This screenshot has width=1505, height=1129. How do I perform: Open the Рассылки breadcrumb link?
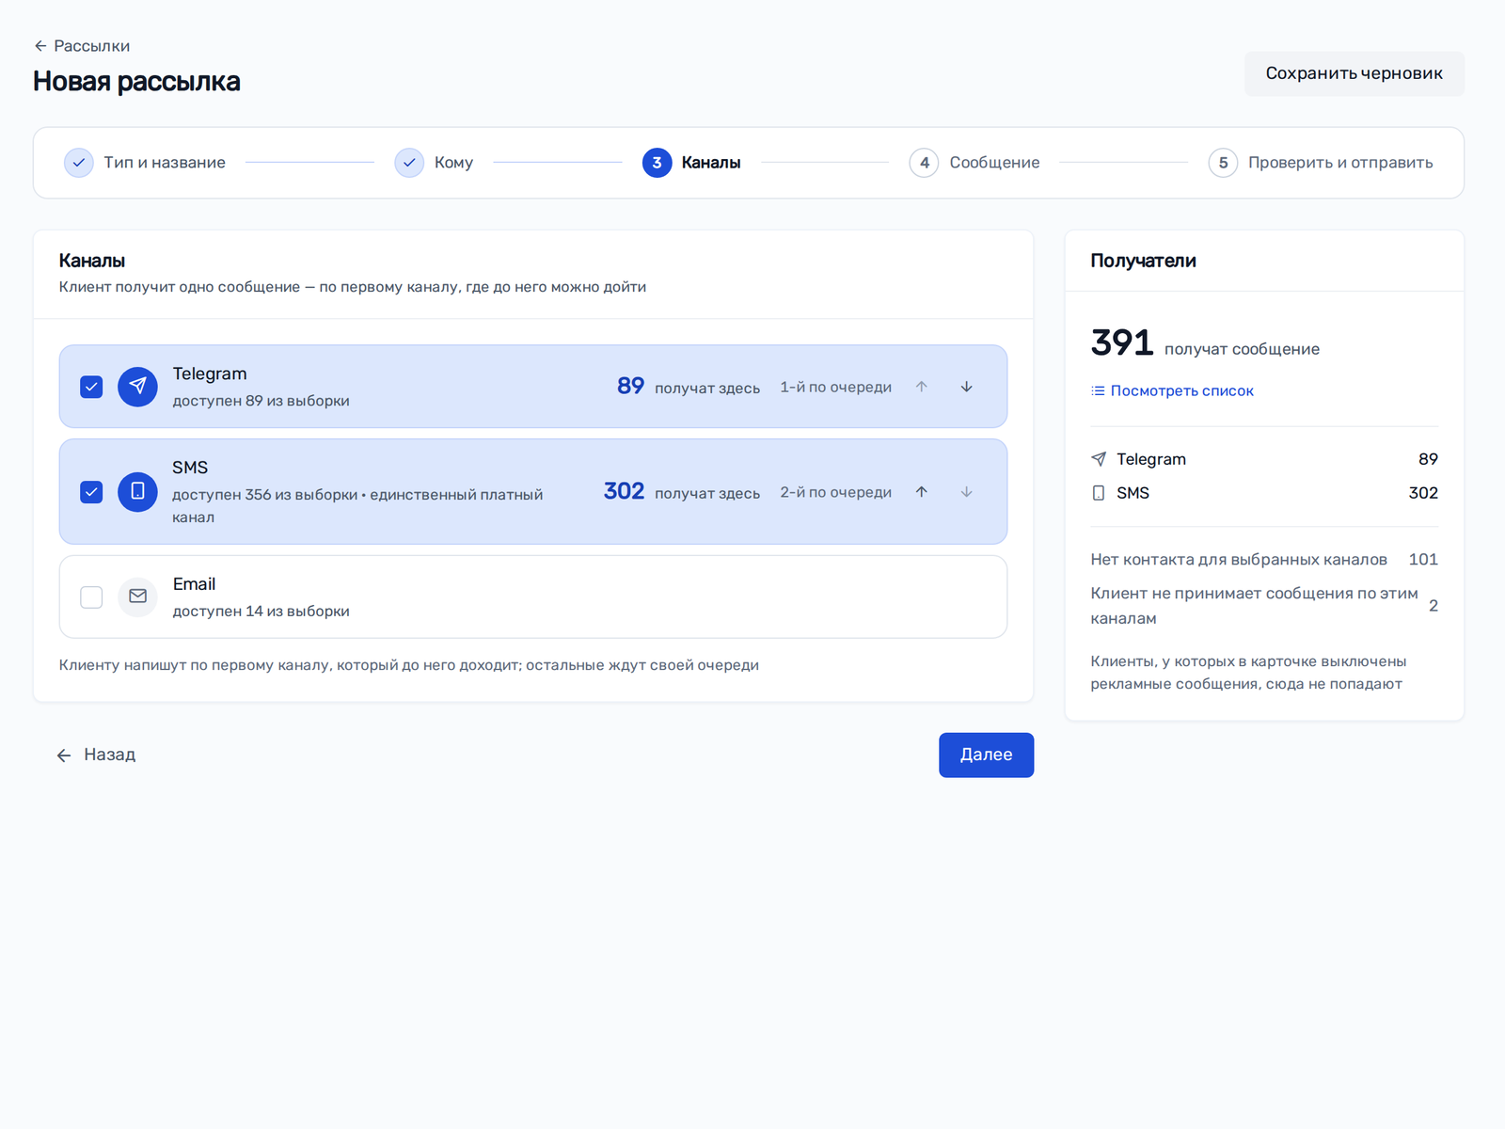tap(91, 46)
